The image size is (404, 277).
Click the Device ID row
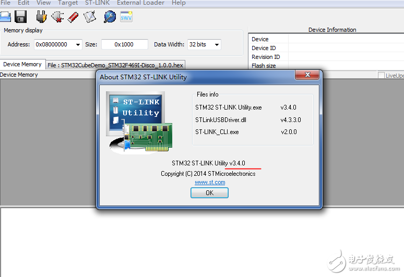tap(326, 48)
